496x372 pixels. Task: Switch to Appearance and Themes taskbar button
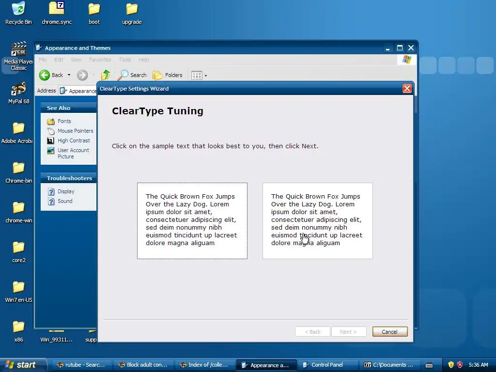tap(266, 365)
